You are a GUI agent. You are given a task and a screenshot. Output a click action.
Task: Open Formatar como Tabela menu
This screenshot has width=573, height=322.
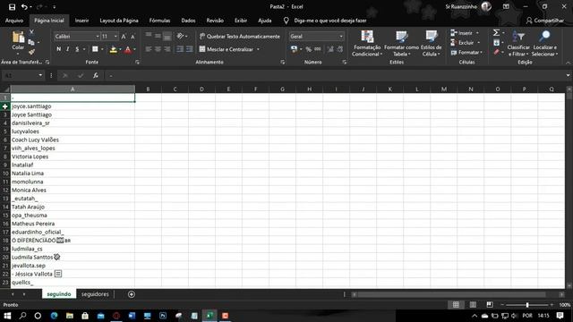coord(401,44)
